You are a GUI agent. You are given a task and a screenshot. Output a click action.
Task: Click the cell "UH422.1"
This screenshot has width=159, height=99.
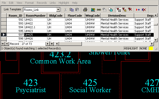tap(36, 27)
